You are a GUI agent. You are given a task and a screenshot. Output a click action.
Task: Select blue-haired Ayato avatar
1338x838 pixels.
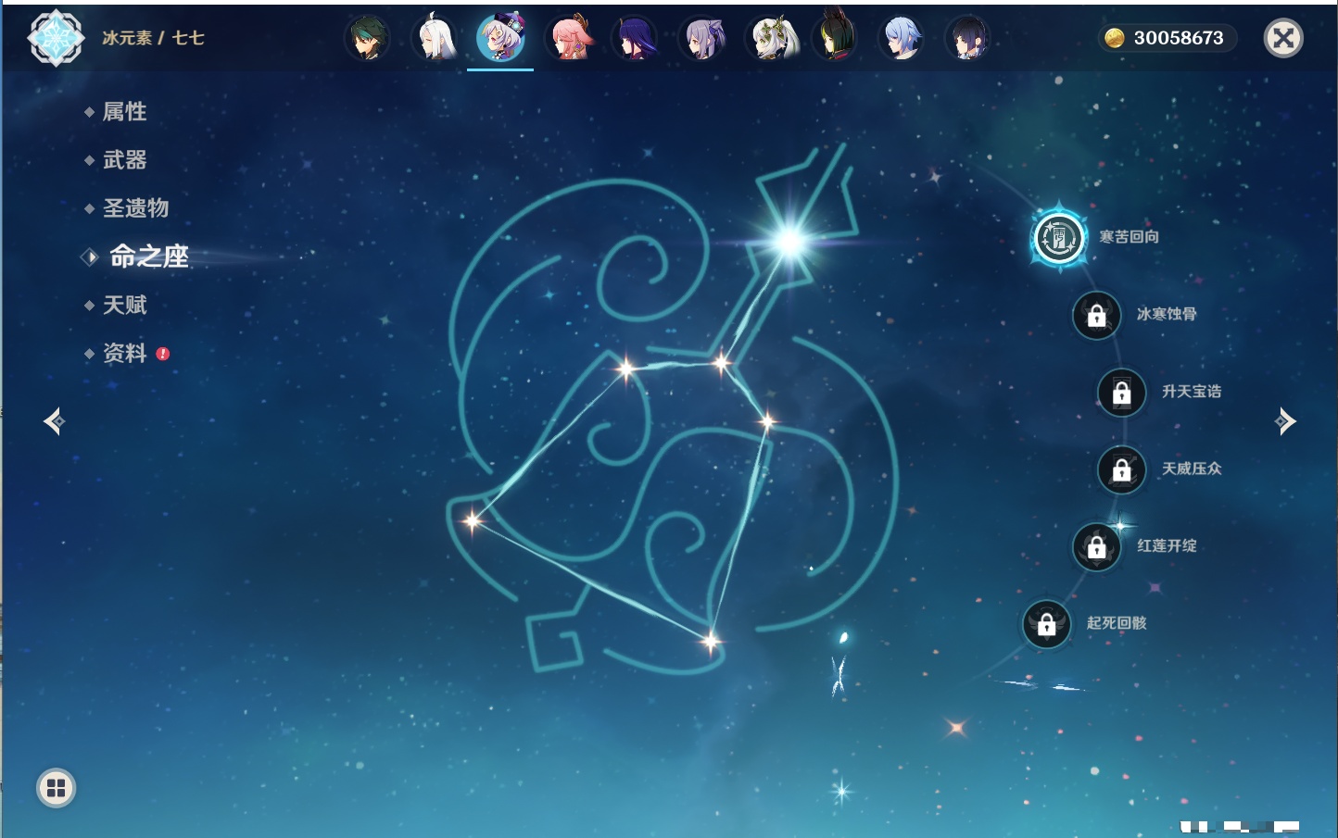coord(903,39)
